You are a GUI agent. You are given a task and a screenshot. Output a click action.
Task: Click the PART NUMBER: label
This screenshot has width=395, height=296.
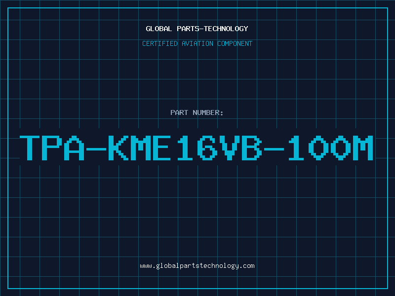point(197,112)
